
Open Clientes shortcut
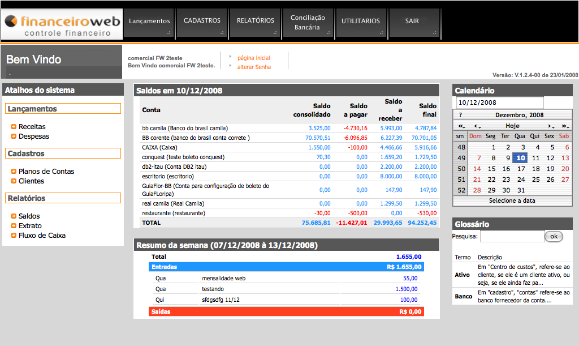tap(32, 181)
